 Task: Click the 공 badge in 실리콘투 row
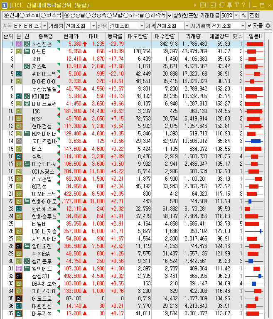point(27,261)
